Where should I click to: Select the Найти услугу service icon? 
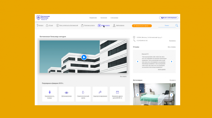point(99,25)
